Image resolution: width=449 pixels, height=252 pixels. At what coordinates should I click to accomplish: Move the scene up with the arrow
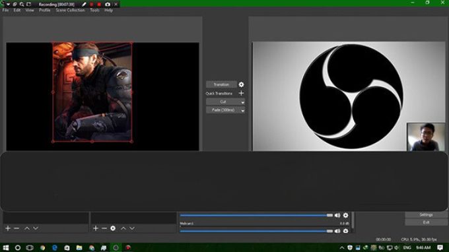point(27,228)
